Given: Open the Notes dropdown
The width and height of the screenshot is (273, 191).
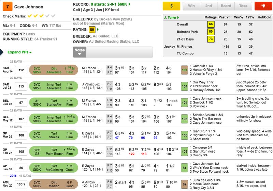Looking at the screenshot, I should point(80,52).
